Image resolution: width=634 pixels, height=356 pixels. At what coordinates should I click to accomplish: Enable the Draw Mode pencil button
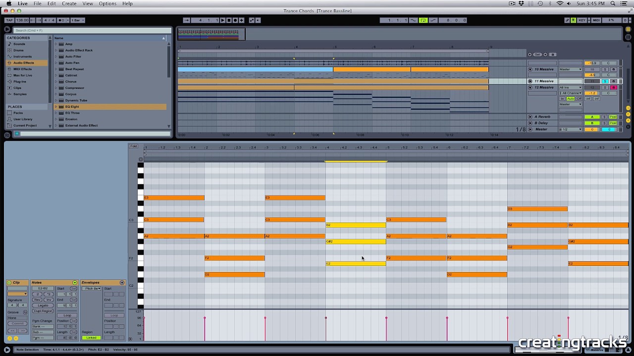[567, 20]
